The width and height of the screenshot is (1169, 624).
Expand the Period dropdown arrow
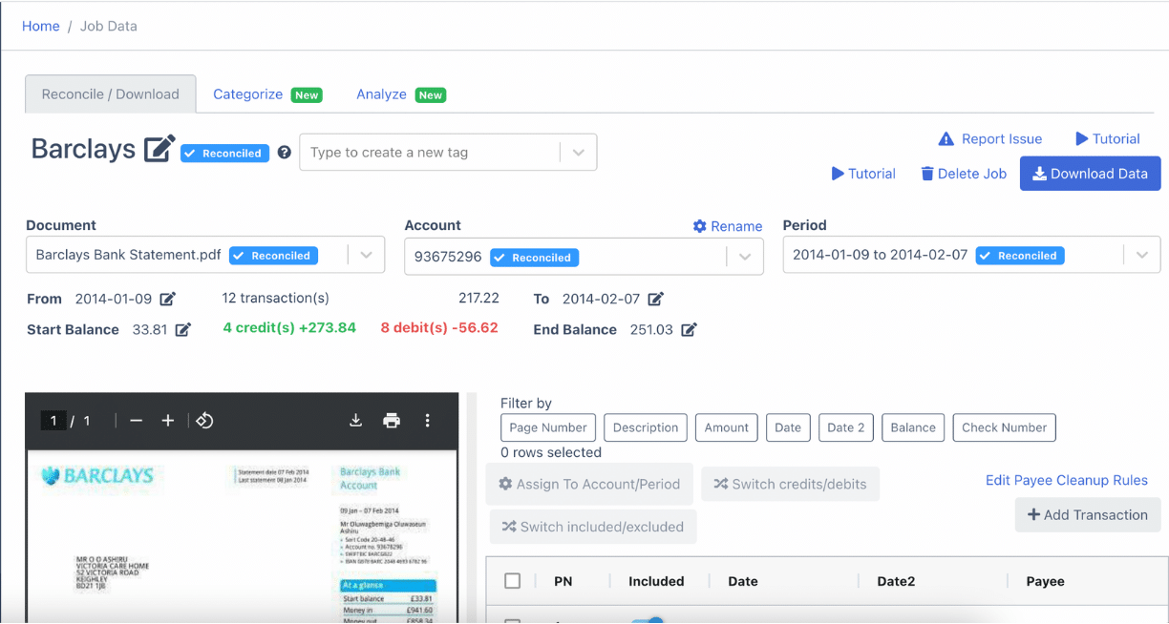(x=1141, y=255)
